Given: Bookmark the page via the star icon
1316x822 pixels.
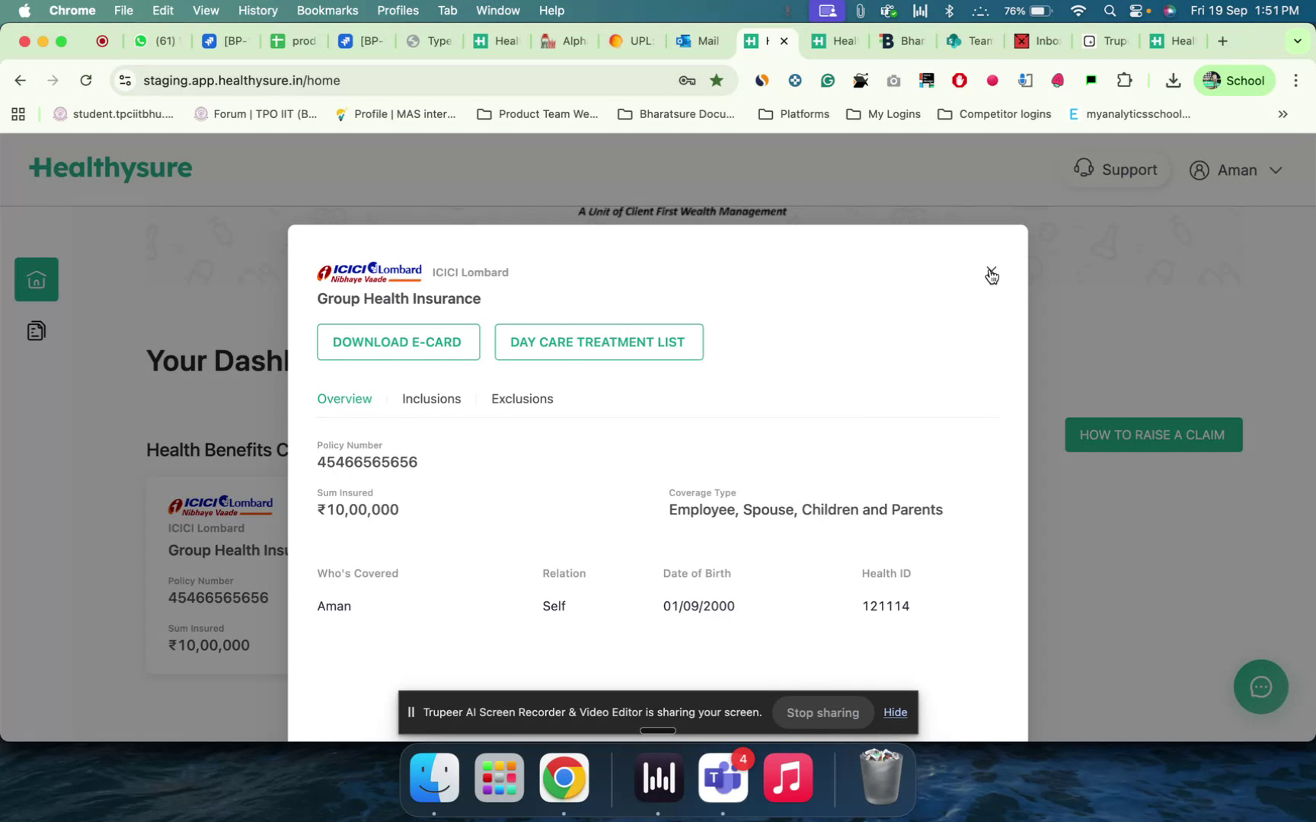Looking at the screenshot, I should pos(716,80).
